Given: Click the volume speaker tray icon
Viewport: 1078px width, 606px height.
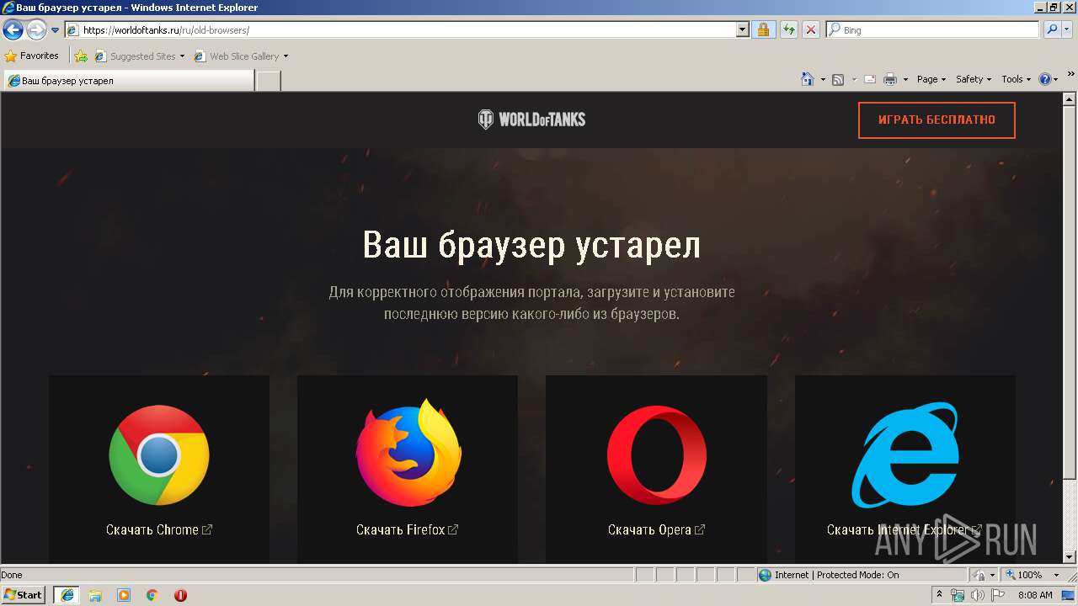Looking at the screenshot, I should [x=977, y=595].
